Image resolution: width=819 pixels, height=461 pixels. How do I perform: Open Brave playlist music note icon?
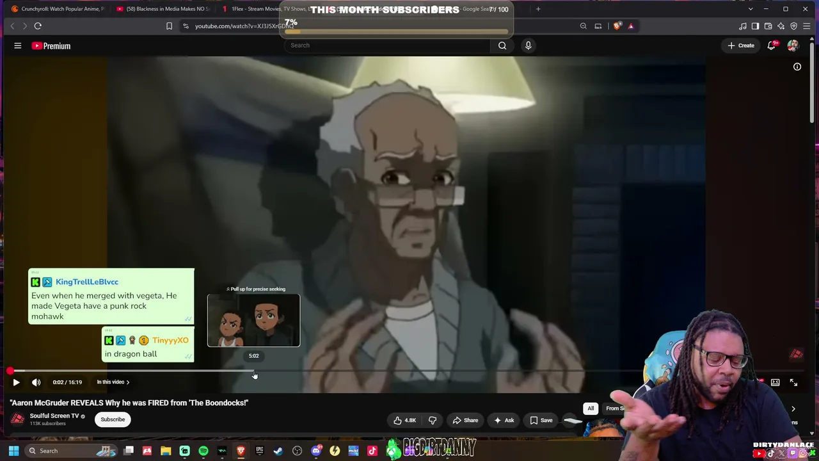coord(742,26)
